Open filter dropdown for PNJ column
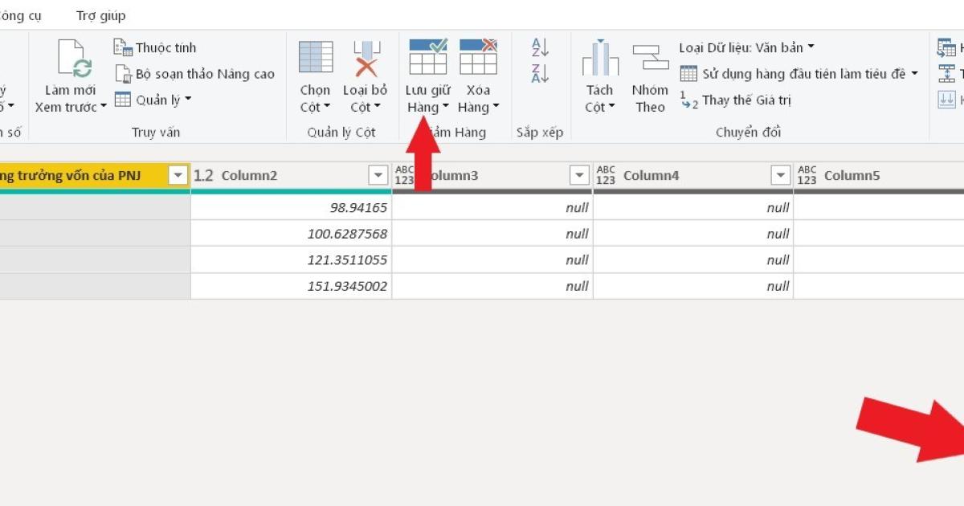Screen dimensions: 964x506 178,175
